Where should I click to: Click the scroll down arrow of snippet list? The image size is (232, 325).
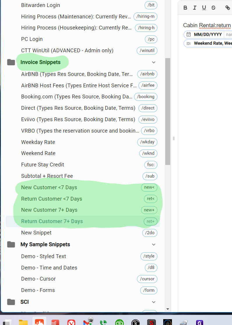click(168, 309)
